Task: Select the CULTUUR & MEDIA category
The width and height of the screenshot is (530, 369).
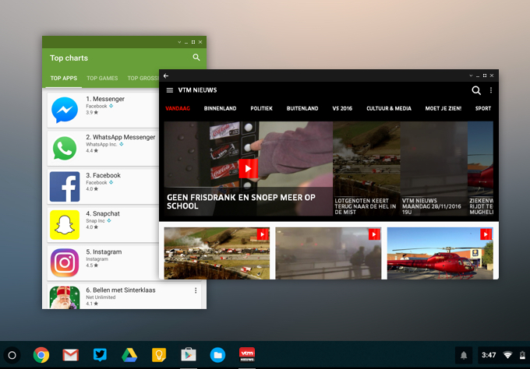Action: coord(389,108)
